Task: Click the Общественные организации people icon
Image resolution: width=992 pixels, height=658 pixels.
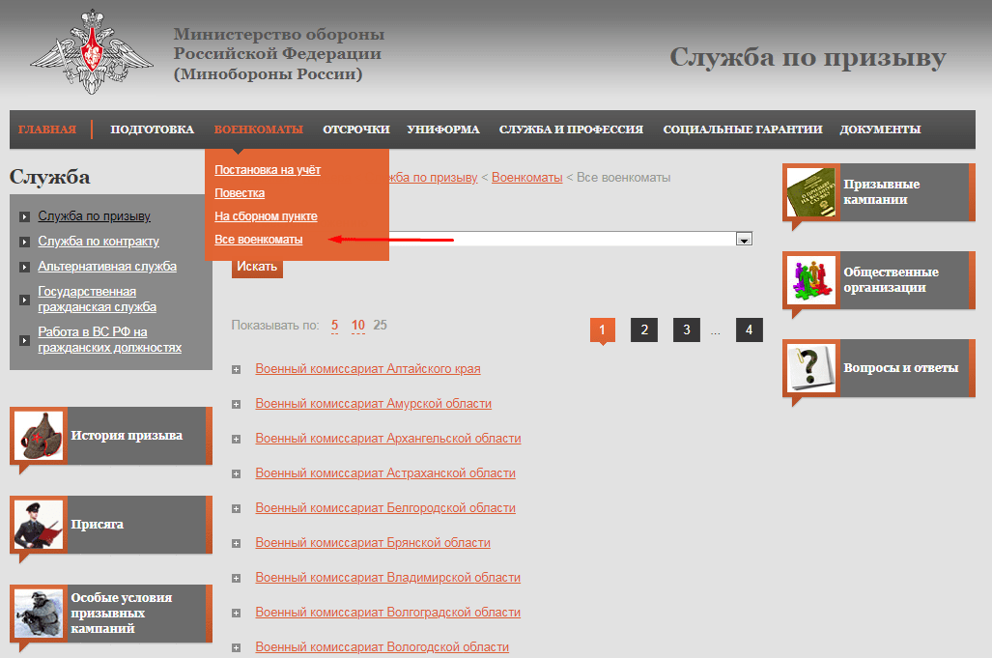Action: (811, 280)
